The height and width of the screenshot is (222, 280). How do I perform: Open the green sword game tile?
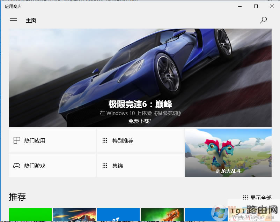coord(162,215)
